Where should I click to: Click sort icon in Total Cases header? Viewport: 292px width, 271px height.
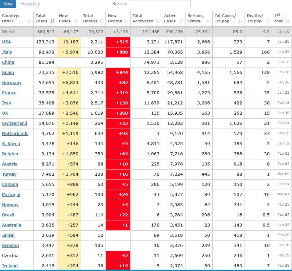coord(52,21)
